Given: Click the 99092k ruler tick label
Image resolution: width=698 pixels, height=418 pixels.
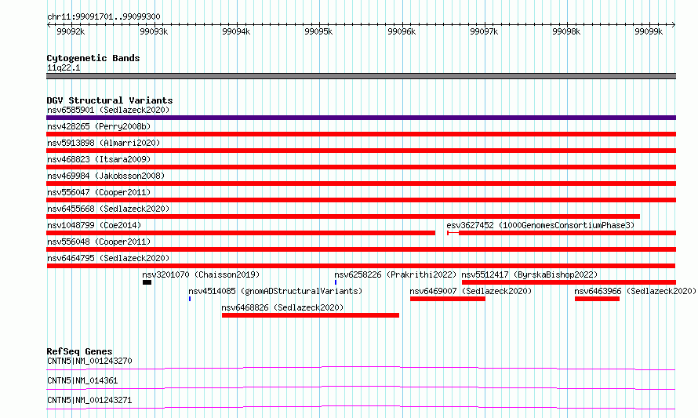Looking at the screenshot, I should click(71, 31).
